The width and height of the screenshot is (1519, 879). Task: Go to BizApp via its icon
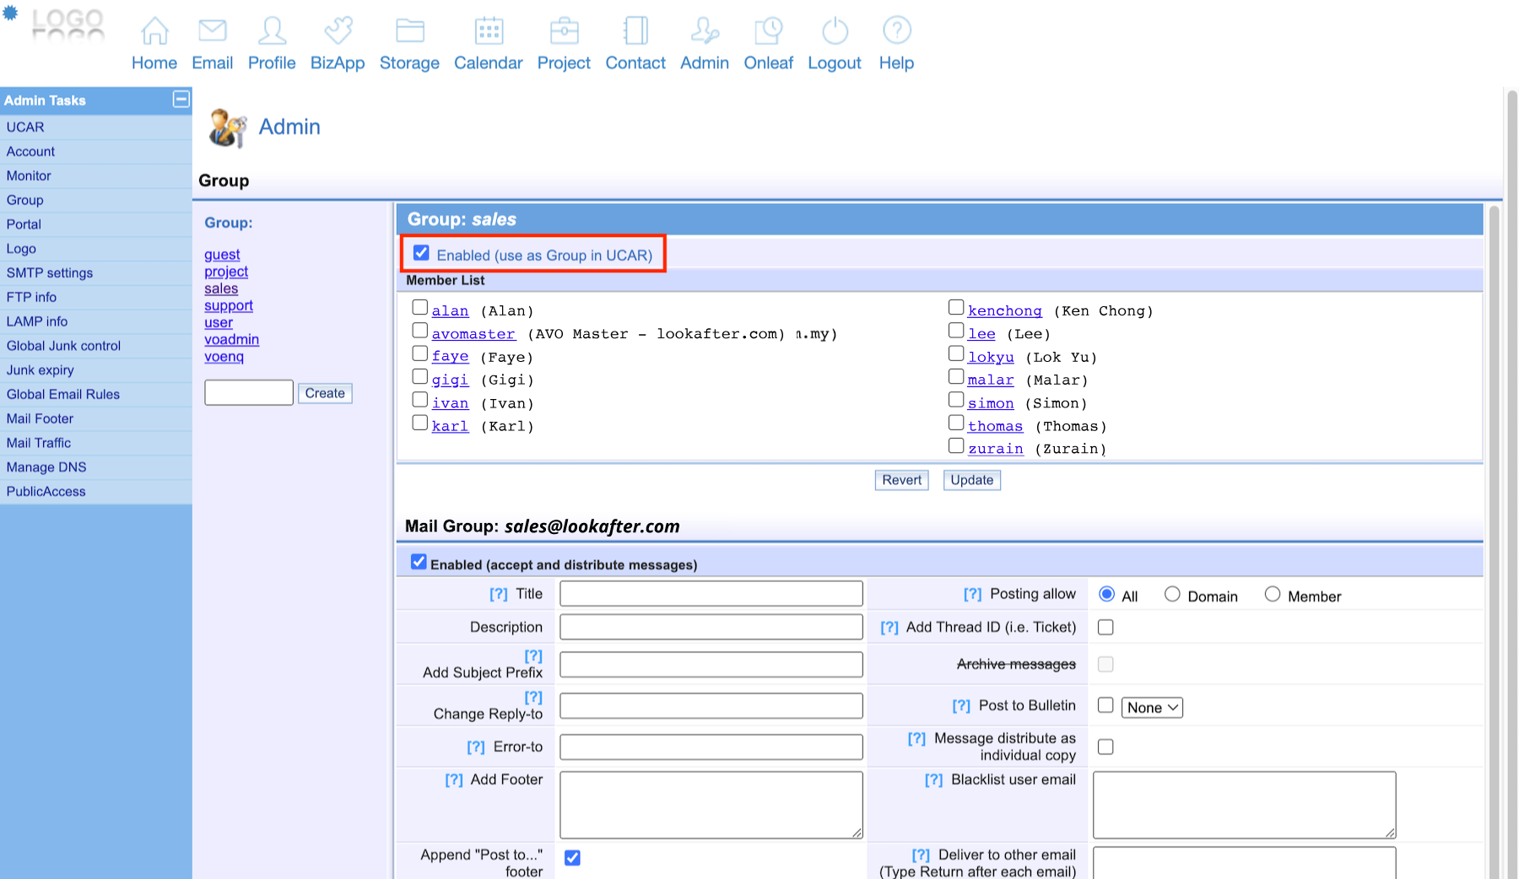coord(338,31)
